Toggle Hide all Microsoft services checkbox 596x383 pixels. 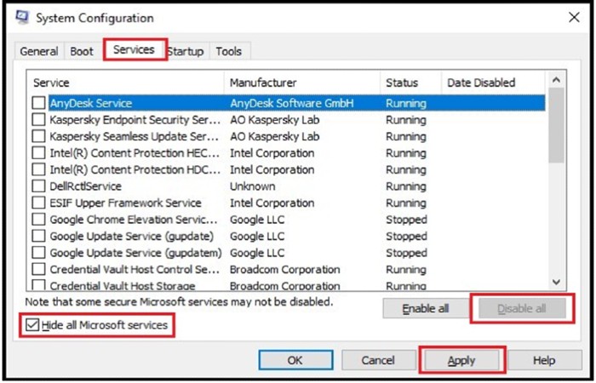point(32,325)
